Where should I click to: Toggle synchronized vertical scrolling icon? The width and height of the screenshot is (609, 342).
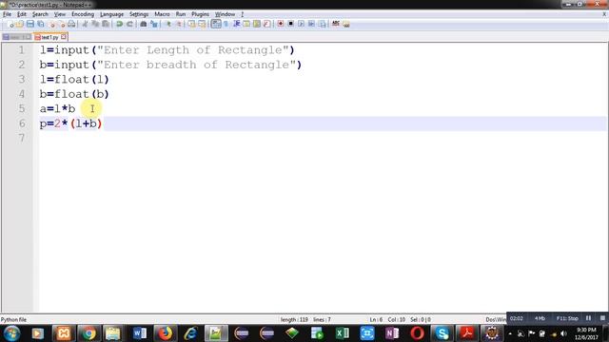click(x=192, y=24)
